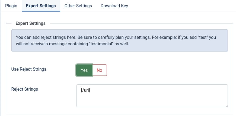Image resolution: width=236 pixels, height=116 pixels.
Task: Click the Expert Settings fieldset legend
Action: pos(31,23)
